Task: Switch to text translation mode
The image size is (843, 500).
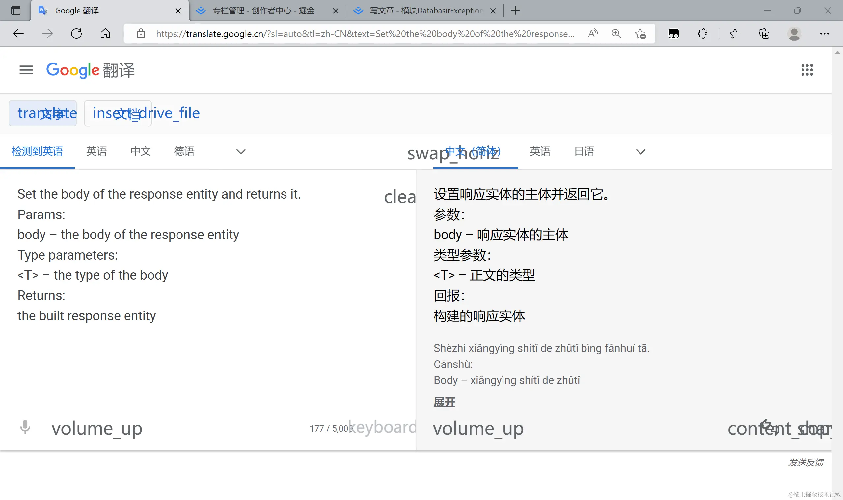Action: 43,113
